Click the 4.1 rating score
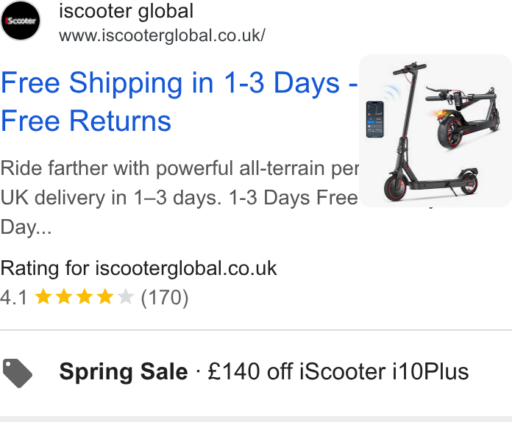Screen dimensions: 512x422 (14, 298)
